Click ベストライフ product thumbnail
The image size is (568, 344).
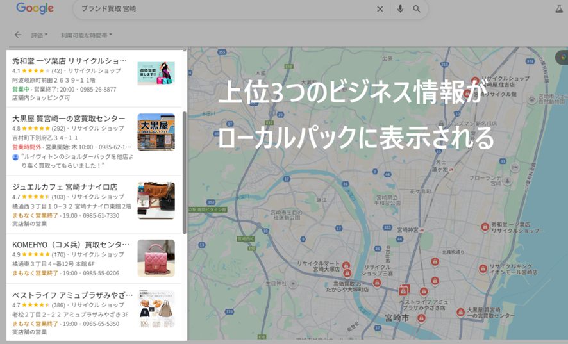[x=156, y=309]
